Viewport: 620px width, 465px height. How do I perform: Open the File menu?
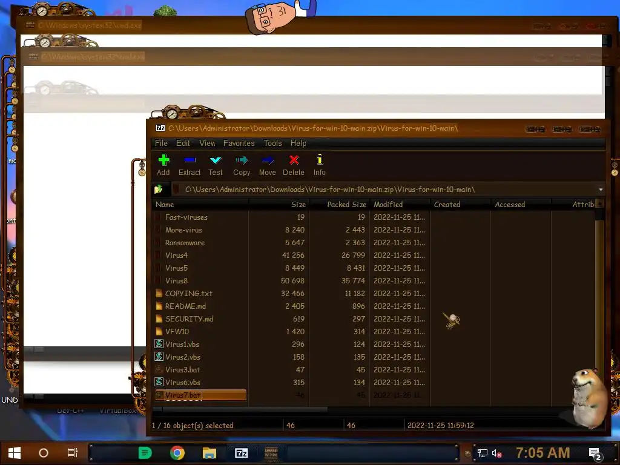161,143
